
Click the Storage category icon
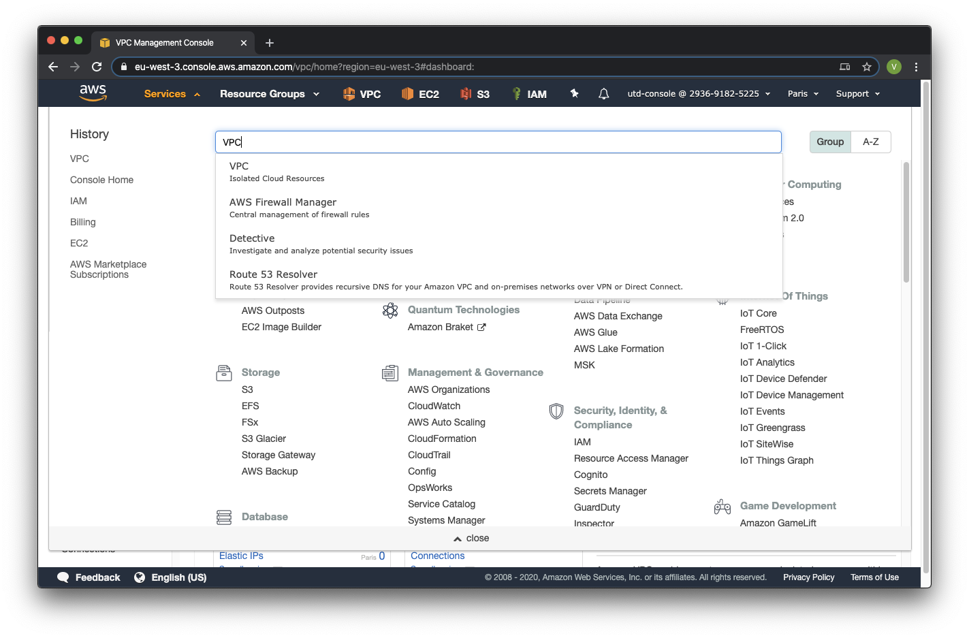224,372
